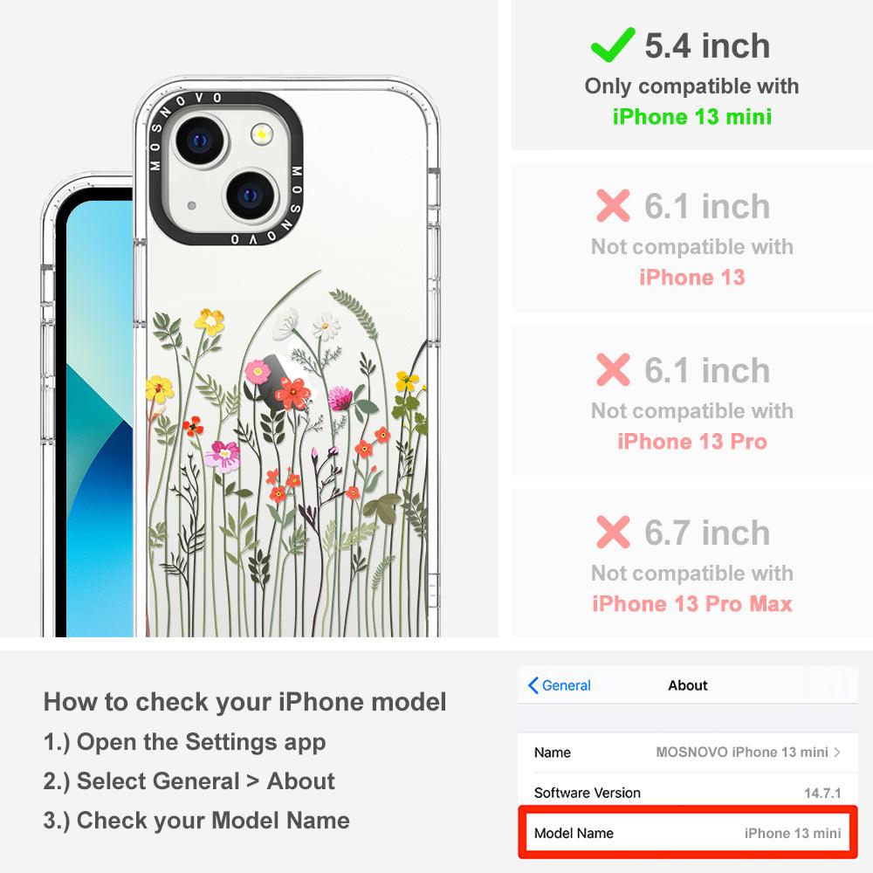
Task: Select the Software Version row
Action: click(688, 793)
